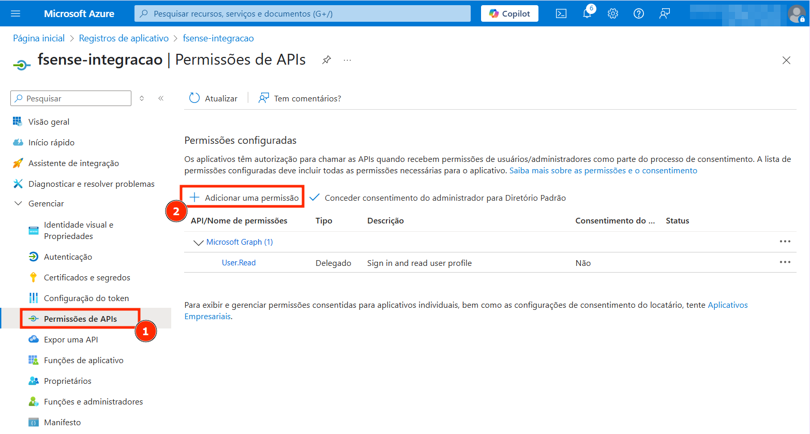Sort by API/Nome de permissões column
The image size is (810, 434).
pyautogui.click(x=239, y=220)
